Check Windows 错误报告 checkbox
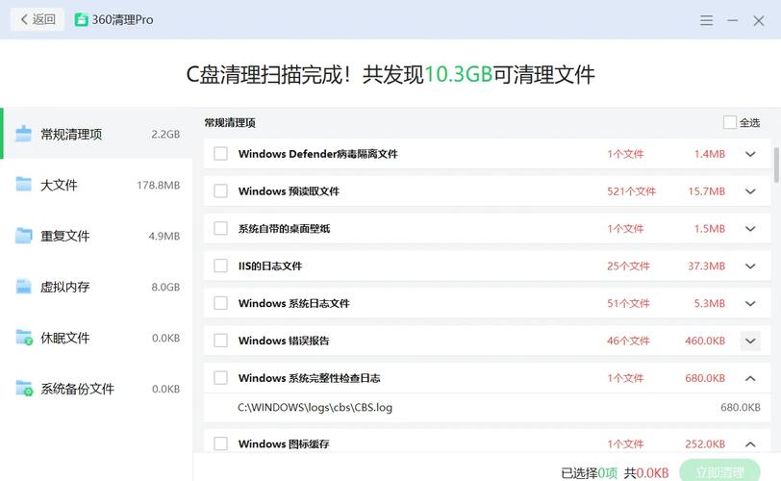The height and width of the screenshot is (481, 781). coord(220,341)
